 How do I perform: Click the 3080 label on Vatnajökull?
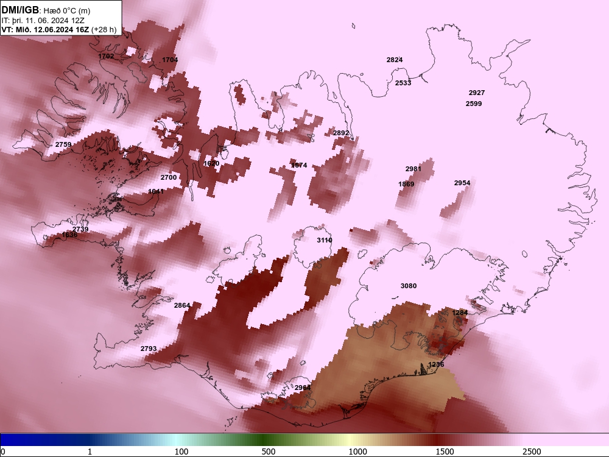point(409,286)
